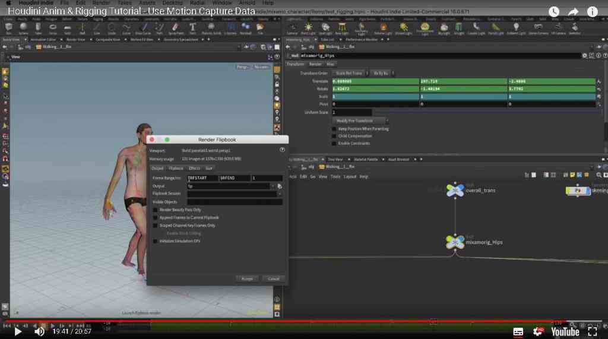The image size is (608, 339).
Task: Enable Append Frames to Current Flipbook
Action: pyautogui.click(x=155, y=218)
